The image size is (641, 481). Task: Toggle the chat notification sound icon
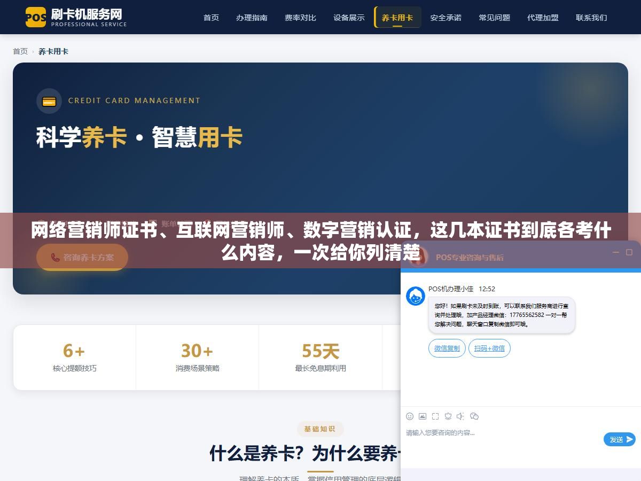click(x=460, y=416)
